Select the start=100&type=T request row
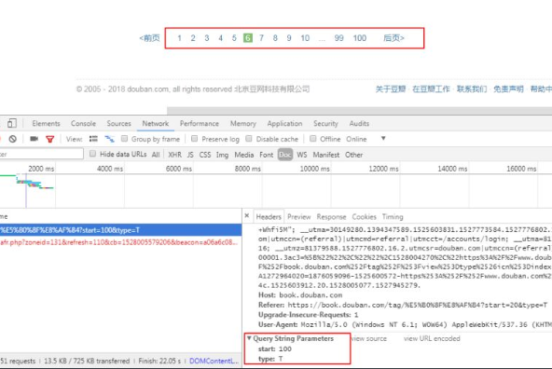 click(x=121, y=230)
